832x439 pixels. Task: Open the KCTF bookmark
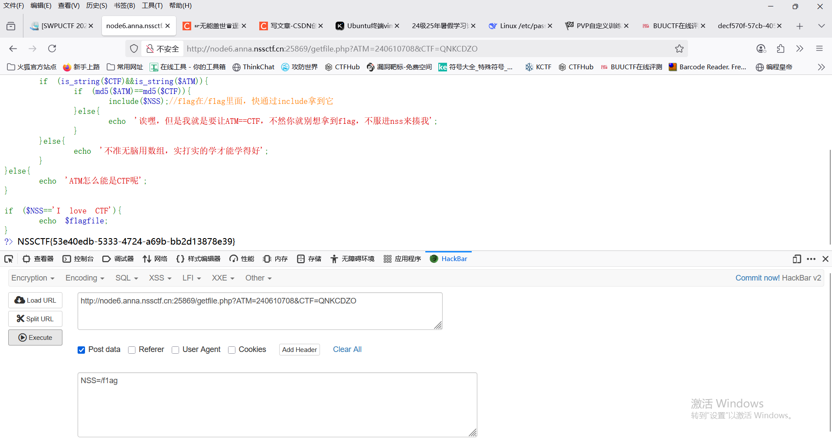(538, 67)
